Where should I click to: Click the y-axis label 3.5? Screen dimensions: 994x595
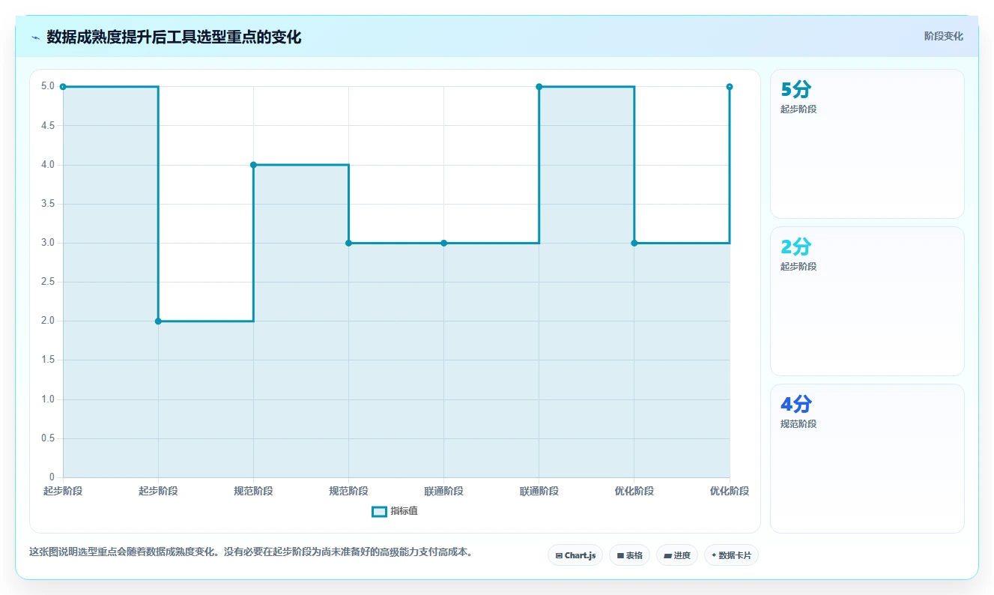[x=48, y=204]
